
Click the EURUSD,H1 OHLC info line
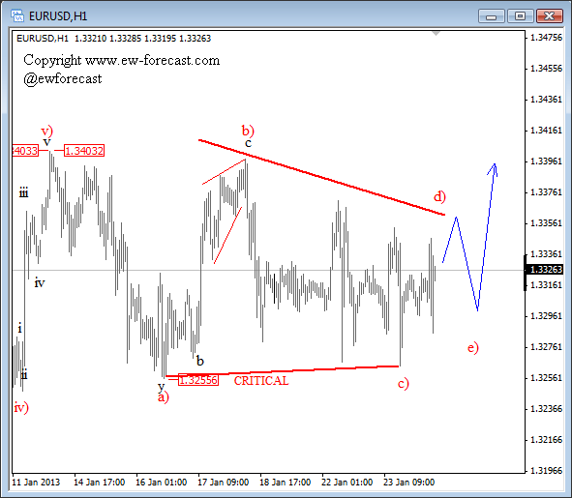click(114, 39)
